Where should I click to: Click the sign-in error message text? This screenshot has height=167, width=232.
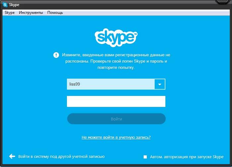[x=116, y=61]
